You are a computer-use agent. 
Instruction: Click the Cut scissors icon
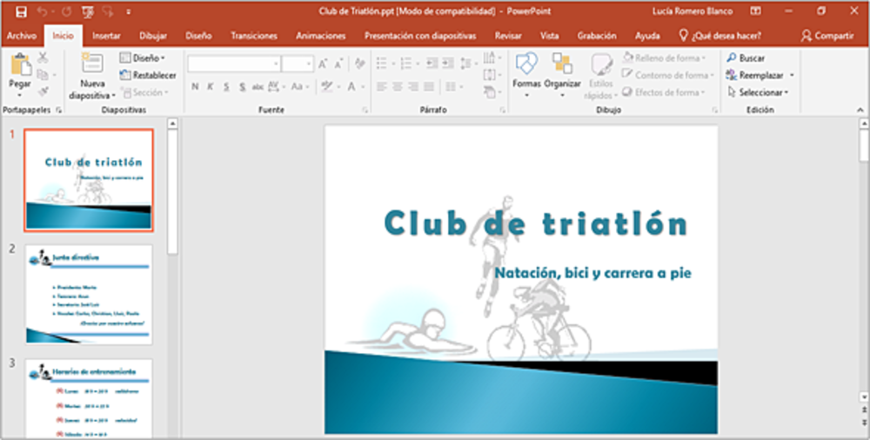(43, 57)
